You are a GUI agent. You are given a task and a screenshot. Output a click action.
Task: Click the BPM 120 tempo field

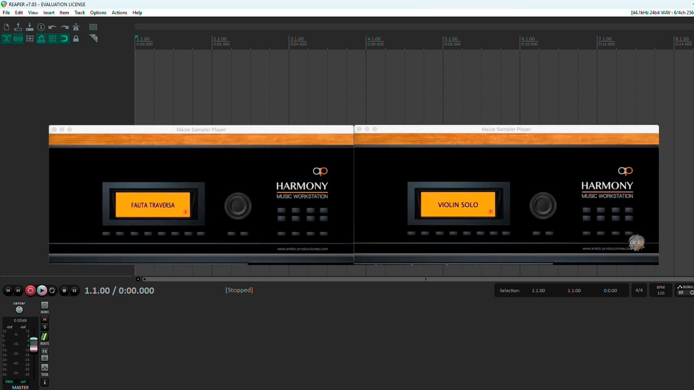pos(660,290)
